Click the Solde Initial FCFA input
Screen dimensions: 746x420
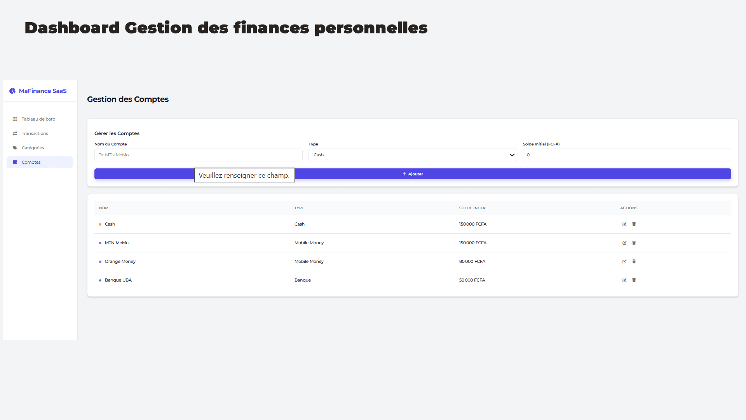(627, 155)
